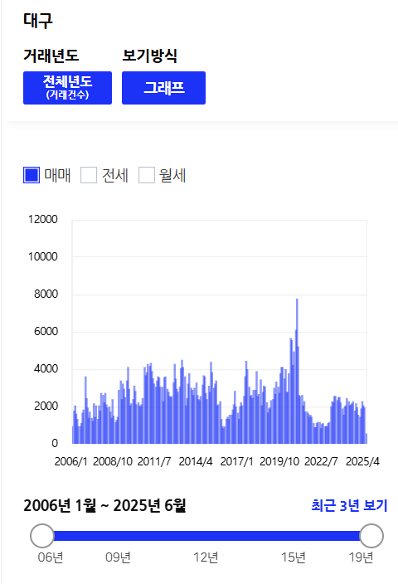Click the 8000 y-axis label
398x584 pixels.
[46, 294]
